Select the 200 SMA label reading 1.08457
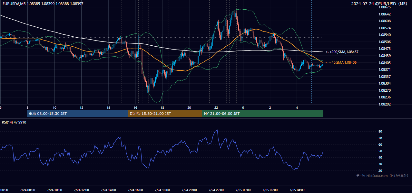412x193 pixels. coord(342,52)
